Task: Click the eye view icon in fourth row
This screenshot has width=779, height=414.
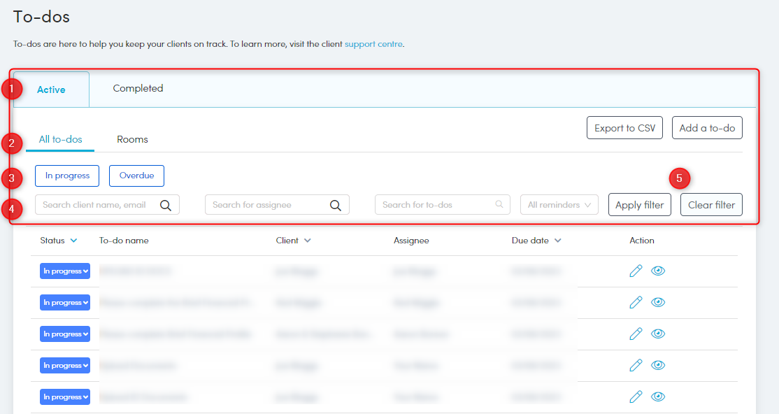Action: (x=658, y=365)
